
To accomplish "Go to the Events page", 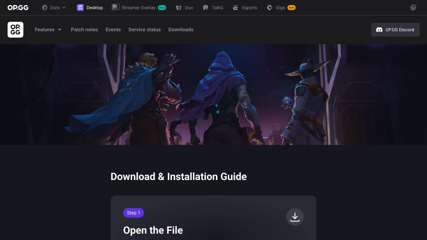I will (113, 30).
